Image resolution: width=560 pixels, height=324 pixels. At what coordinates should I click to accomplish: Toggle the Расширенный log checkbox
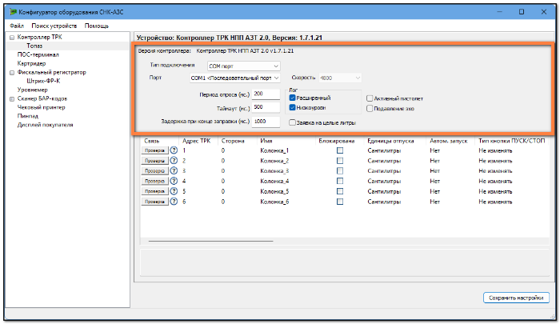(x=292, y=98)
